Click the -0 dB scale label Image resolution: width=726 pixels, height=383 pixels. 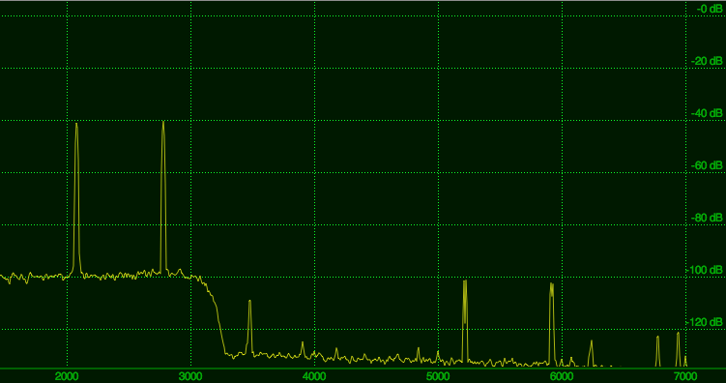[x=709, y=9]
